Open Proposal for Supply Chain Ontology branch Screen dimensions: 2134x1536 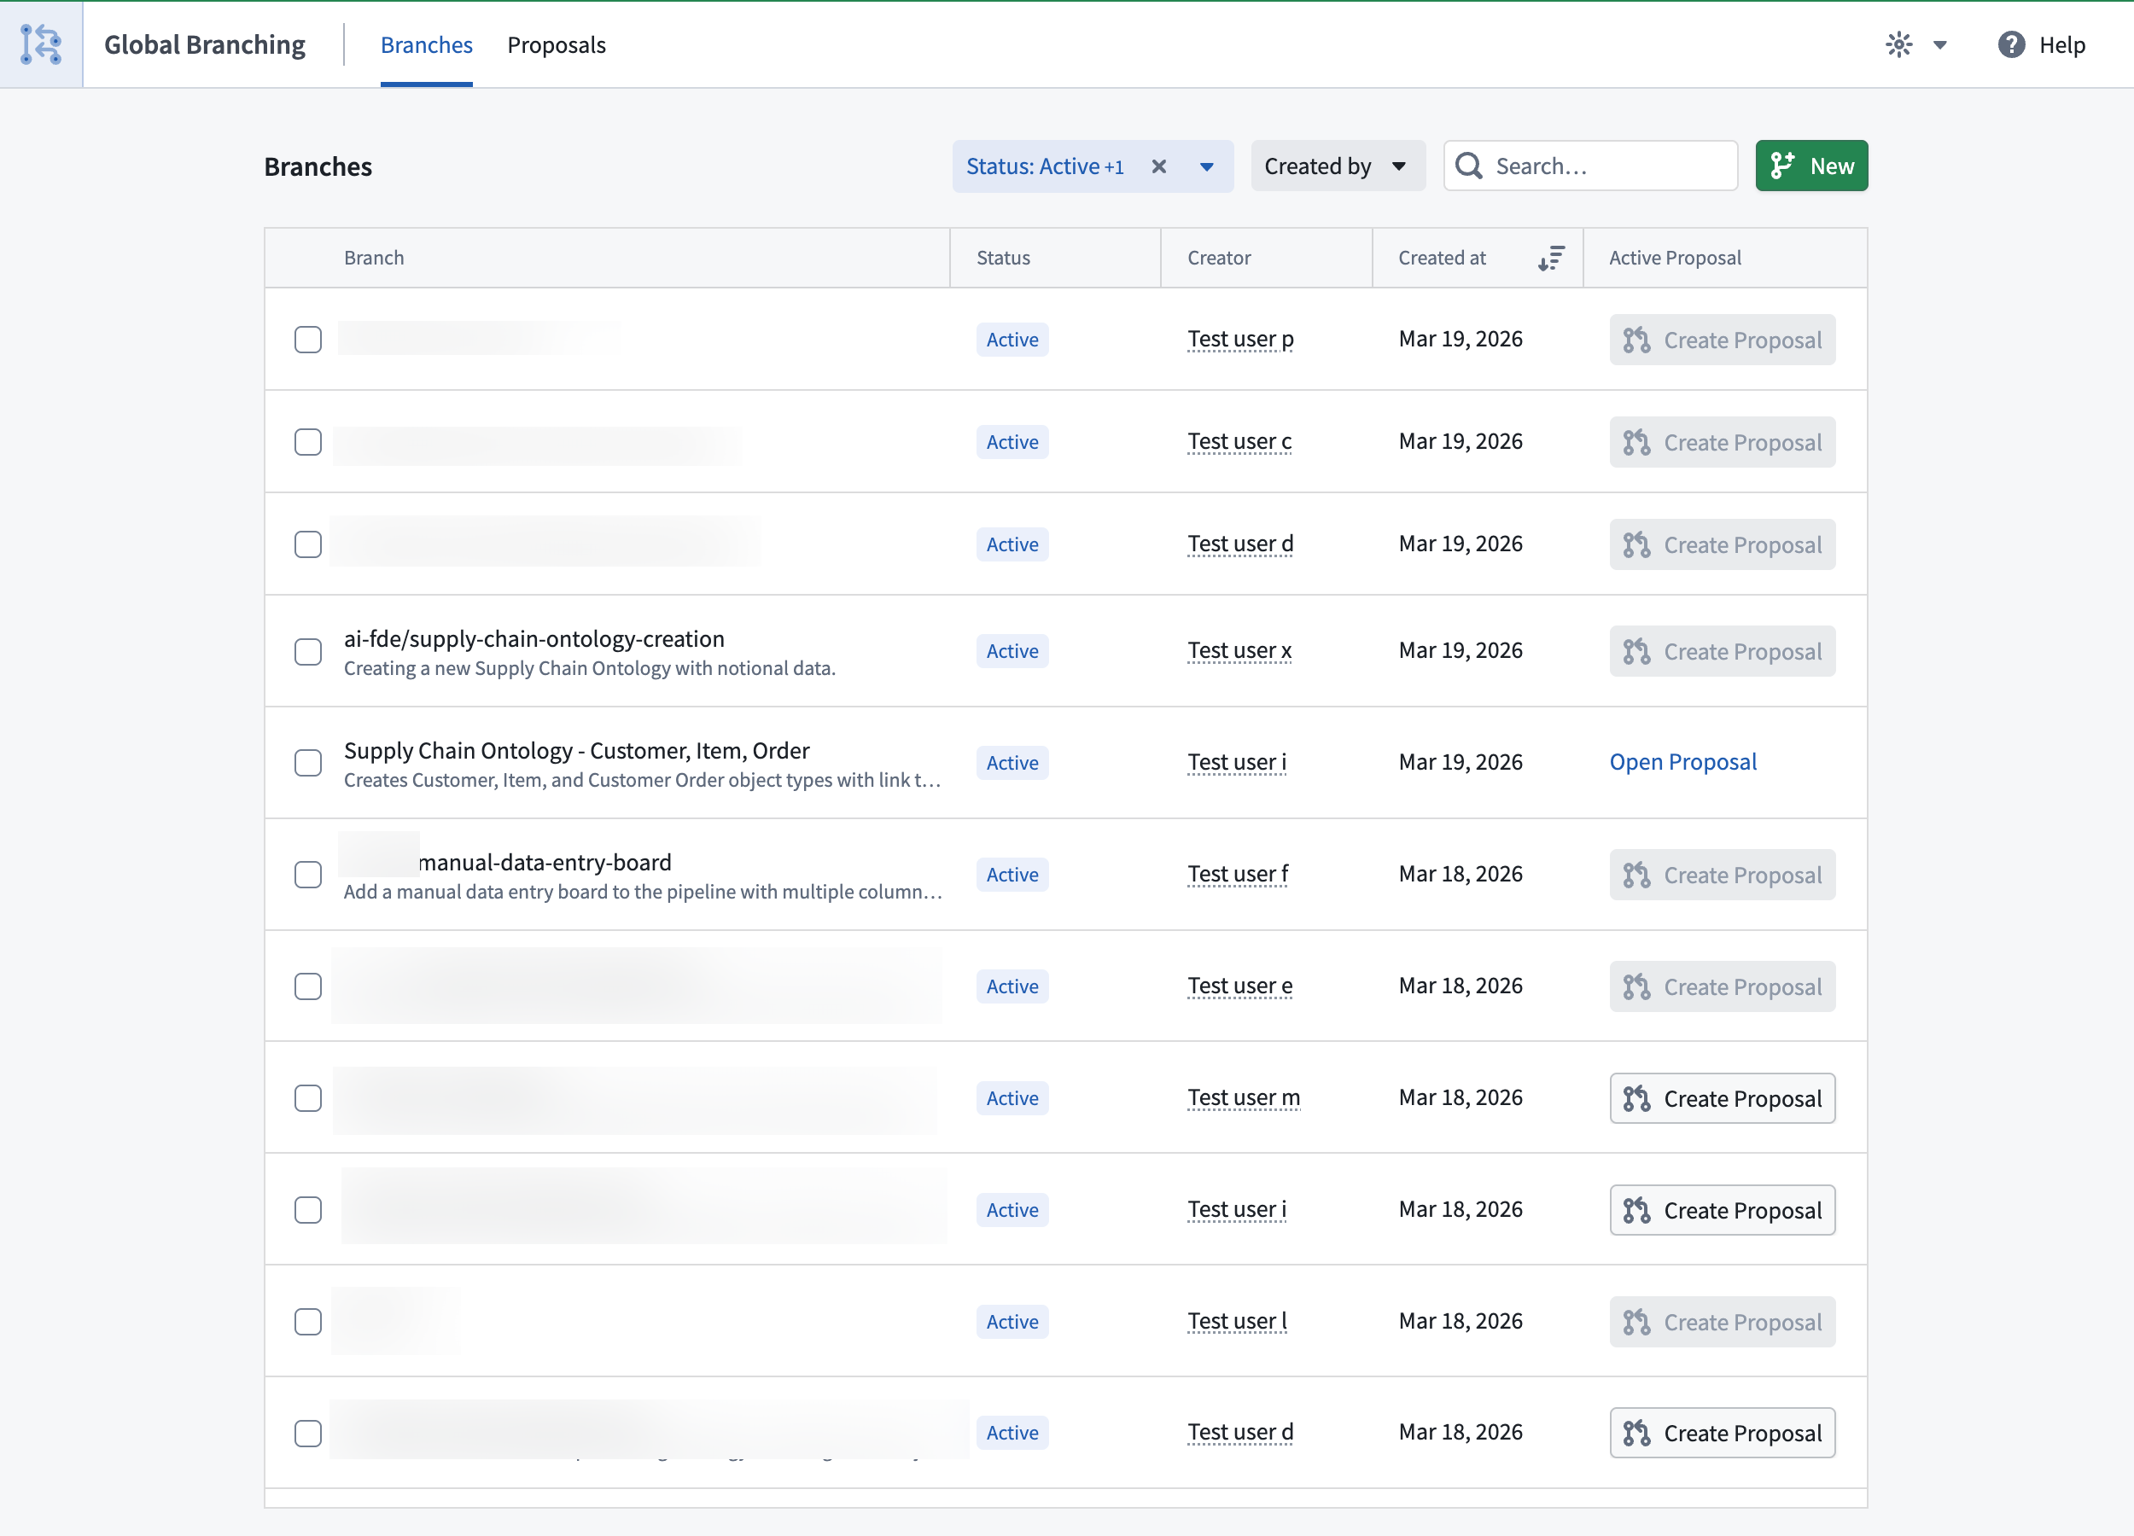[x=1683, y=762]
